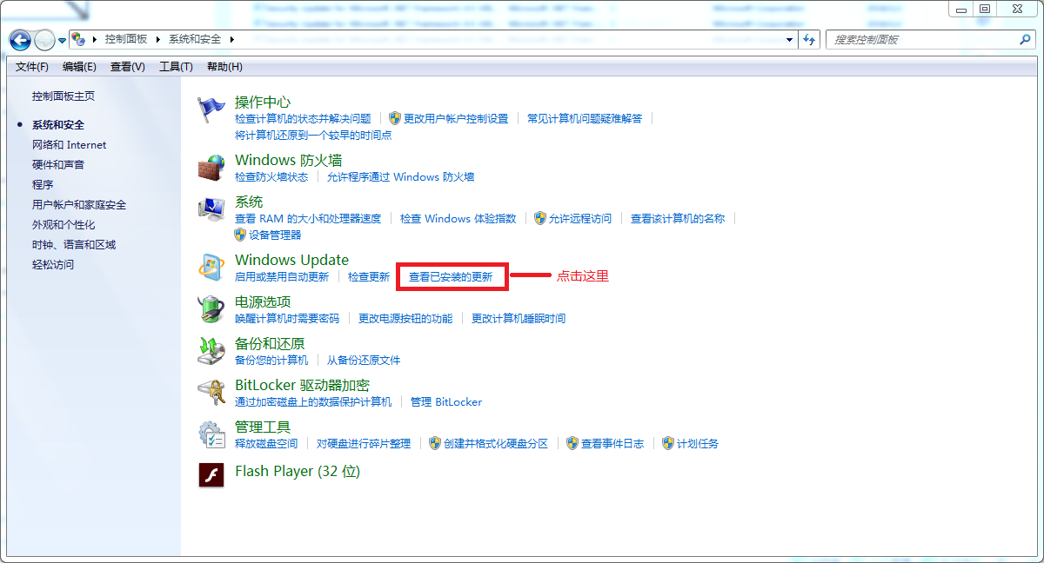Click the Back navigation arrow button
The image size is (1044, 563).
point(21,40)
